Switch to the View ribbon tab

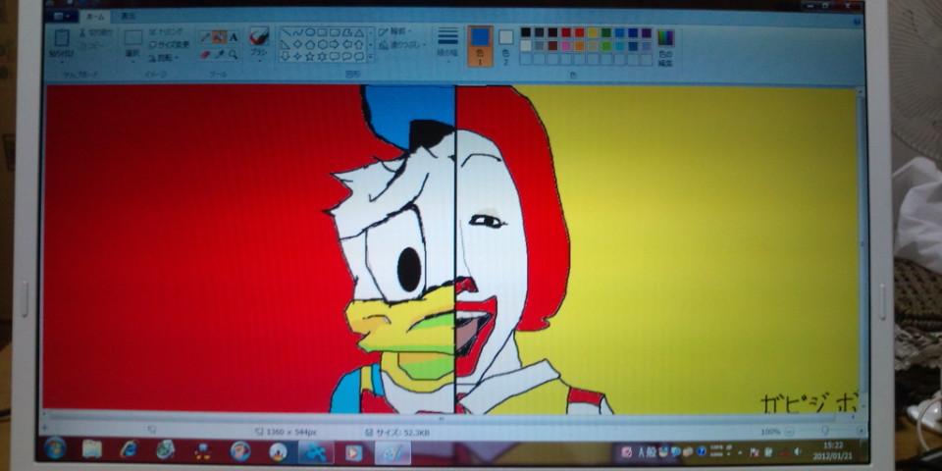coord(129,17)
